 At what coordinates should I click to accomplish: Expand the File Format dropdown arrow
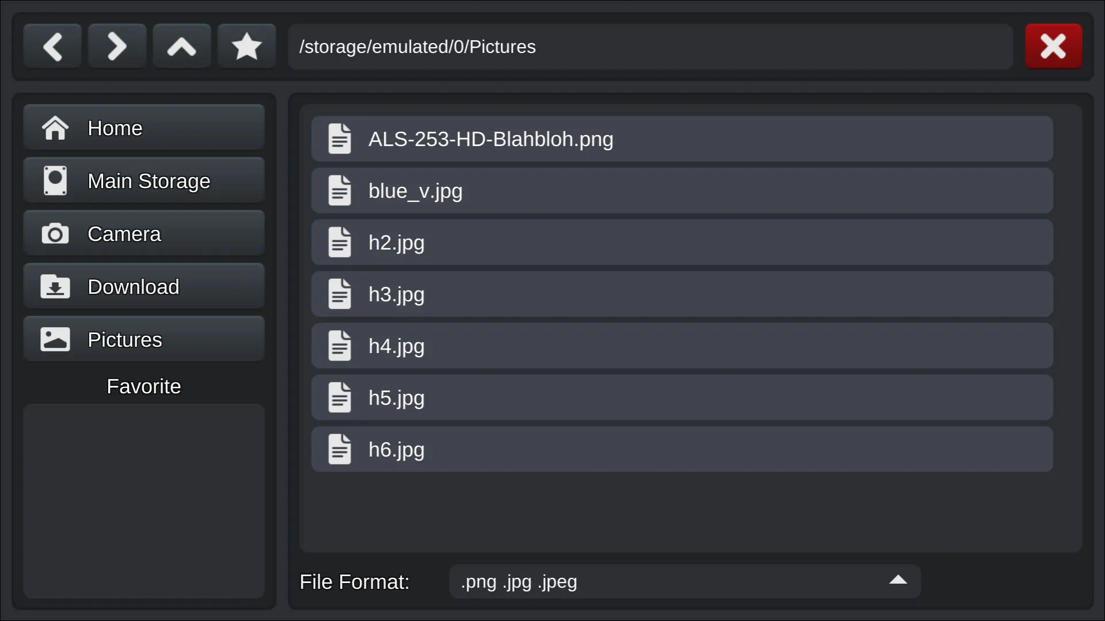point(898,581)
